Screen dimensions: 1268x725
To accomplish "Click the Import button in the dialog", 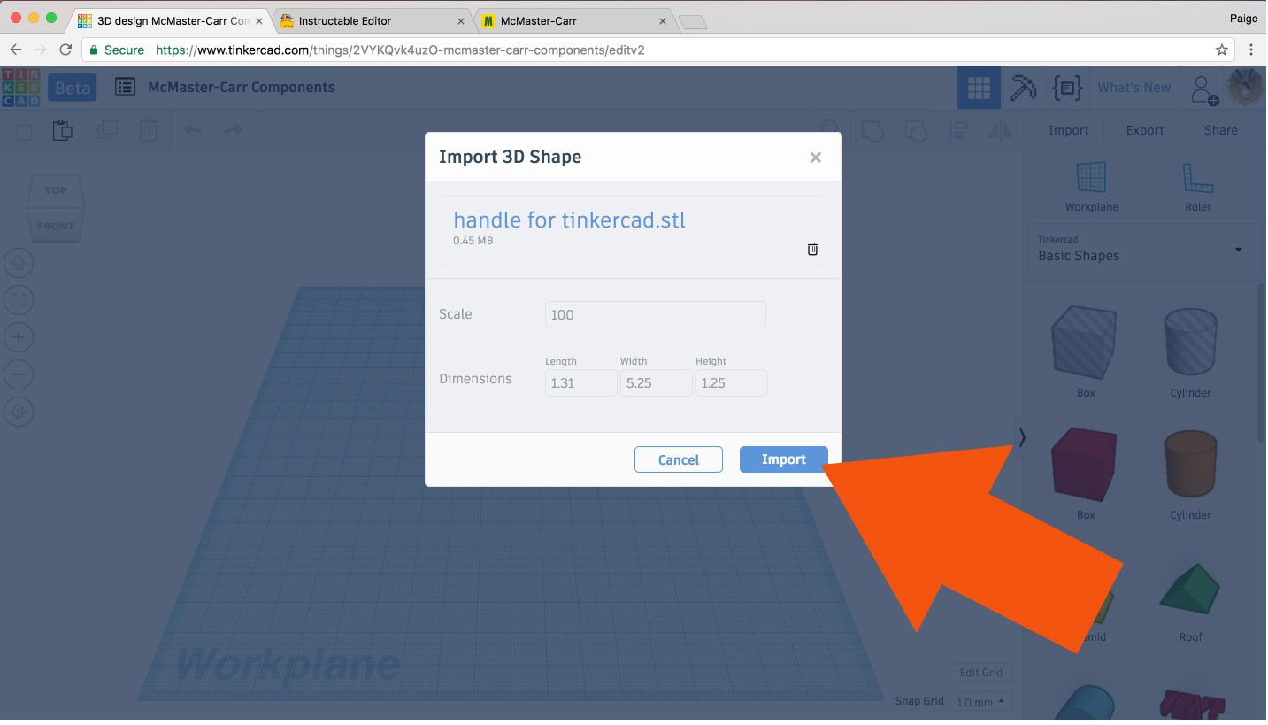I will [783, 459].
